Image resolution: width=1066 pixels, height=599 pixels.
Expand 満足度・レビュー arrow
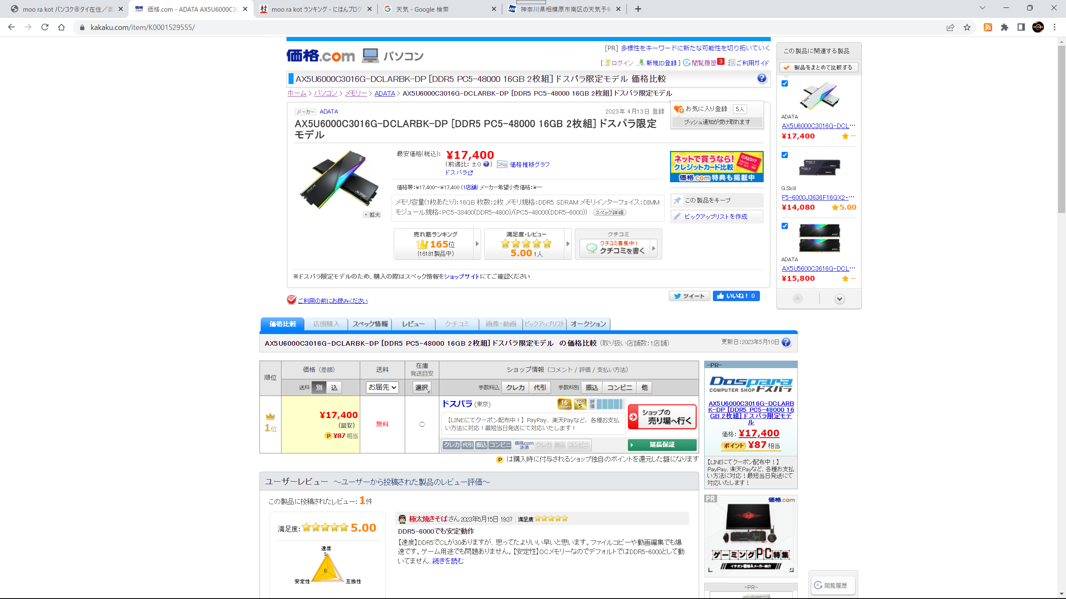(x=568, y=244)
